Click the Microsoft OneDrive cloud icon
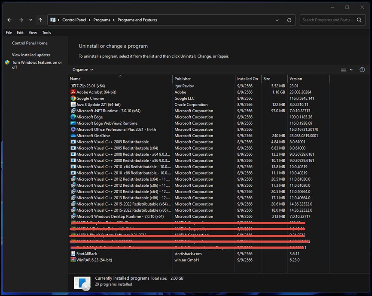 [73, 136]
